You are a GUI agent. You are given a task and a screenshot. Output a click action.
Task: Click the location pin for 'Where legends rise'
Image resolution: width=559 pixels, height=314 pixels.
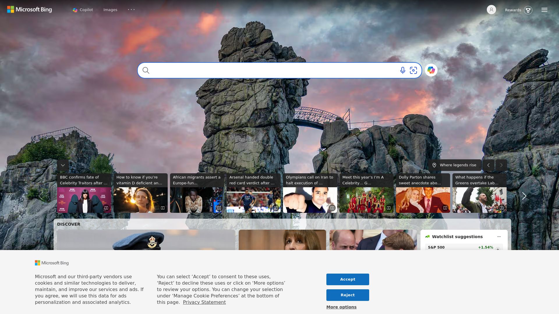click(434, 165)
